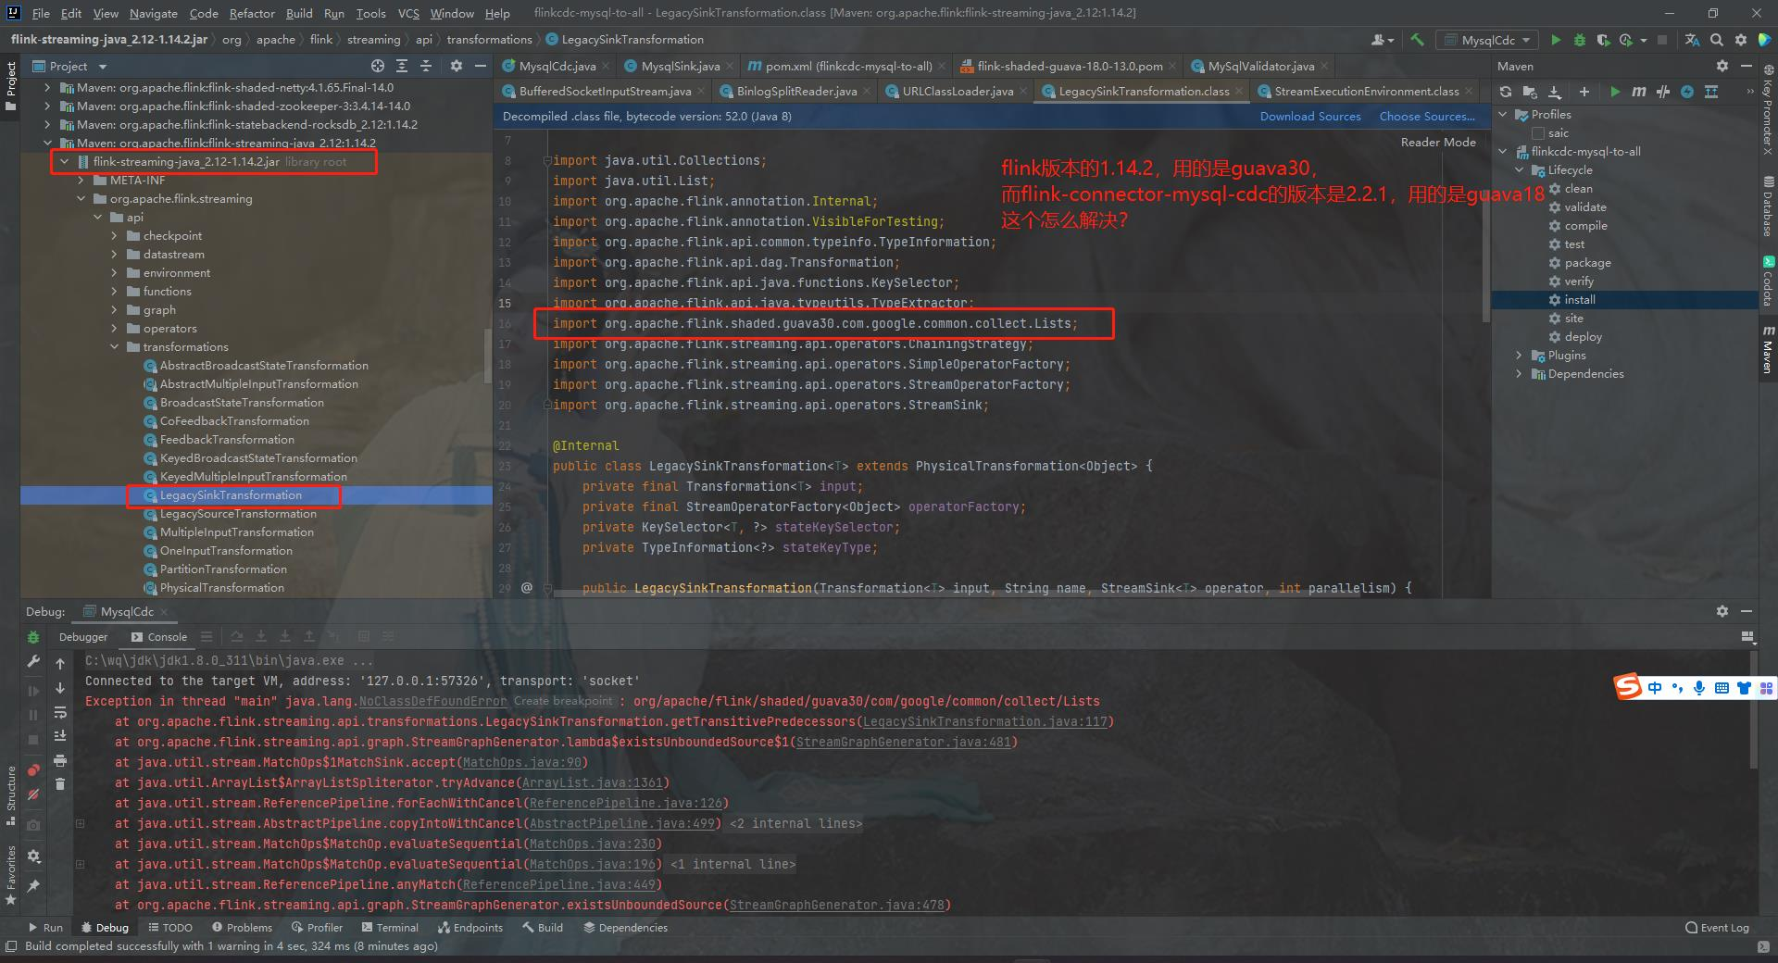Expand checkpoint package
The image size is (1778, 963).
114,235
